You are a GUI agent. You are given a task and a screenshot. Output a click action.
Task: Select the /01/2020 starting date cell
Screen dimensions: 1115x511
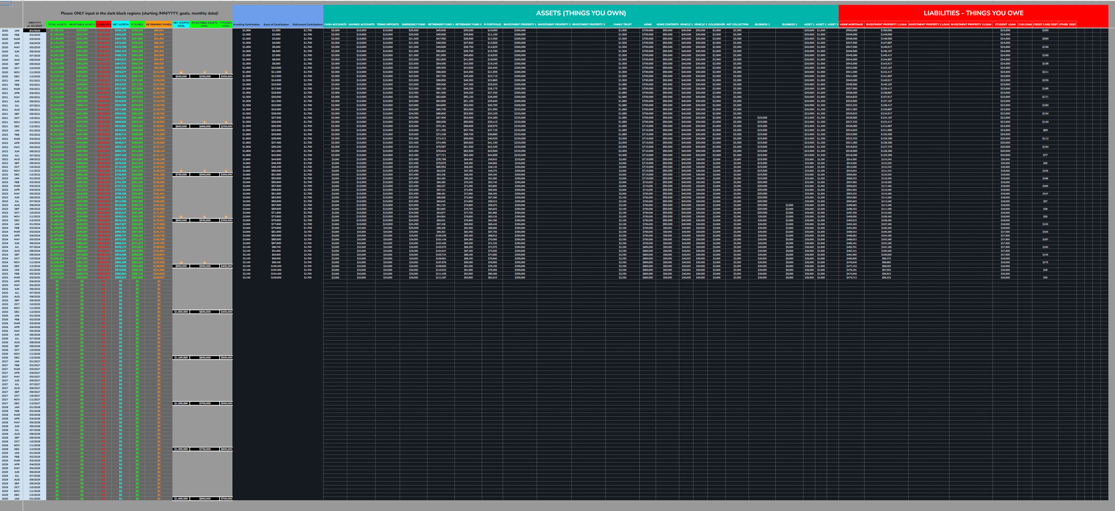tap(34, 31)
